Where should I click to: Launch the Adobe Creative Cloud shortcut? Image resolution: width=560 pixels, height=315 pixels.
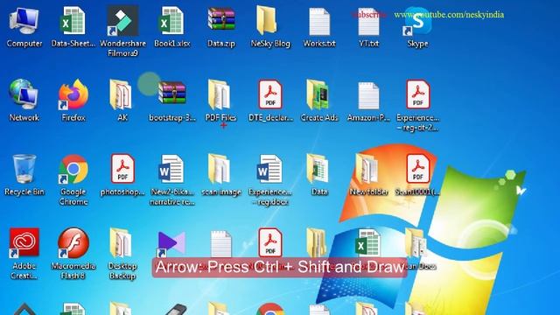pyautogui.click(x=24, y=243)
